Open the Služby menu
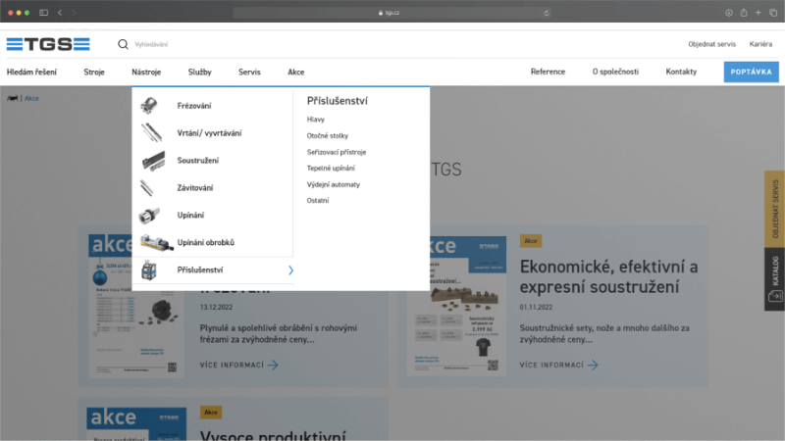 pyautogui.click(x=200, y=72)
